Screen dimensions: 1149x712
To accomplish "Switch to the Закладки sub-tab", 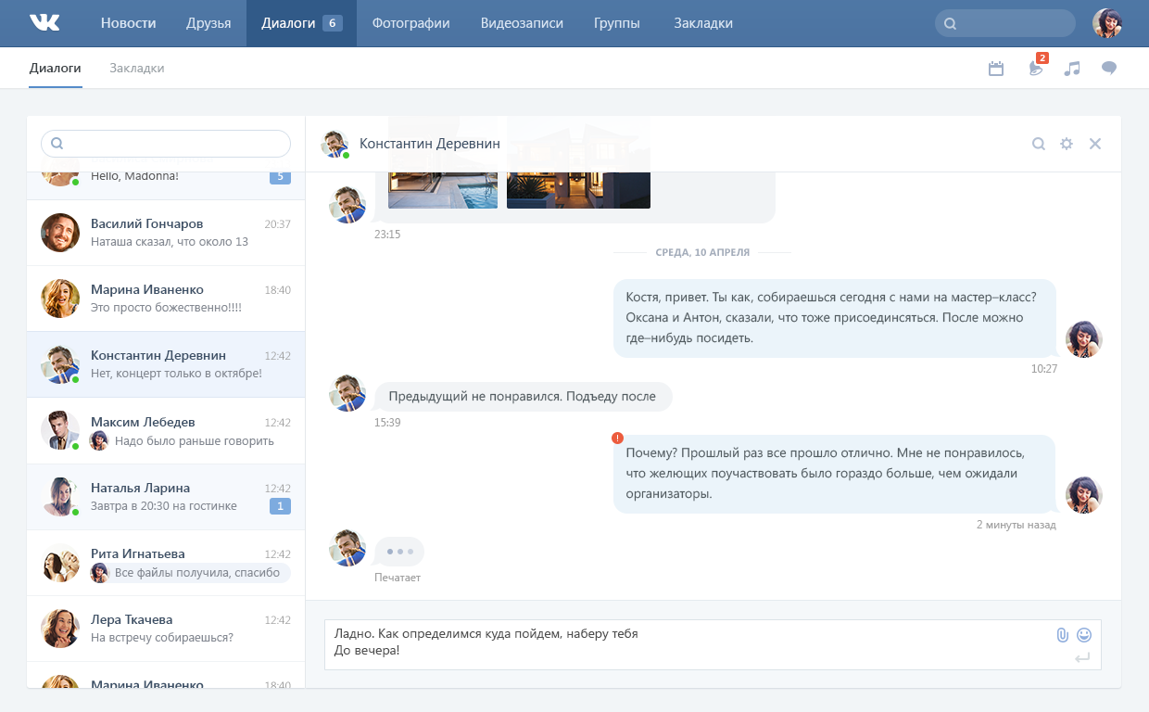I will (137, 69).
